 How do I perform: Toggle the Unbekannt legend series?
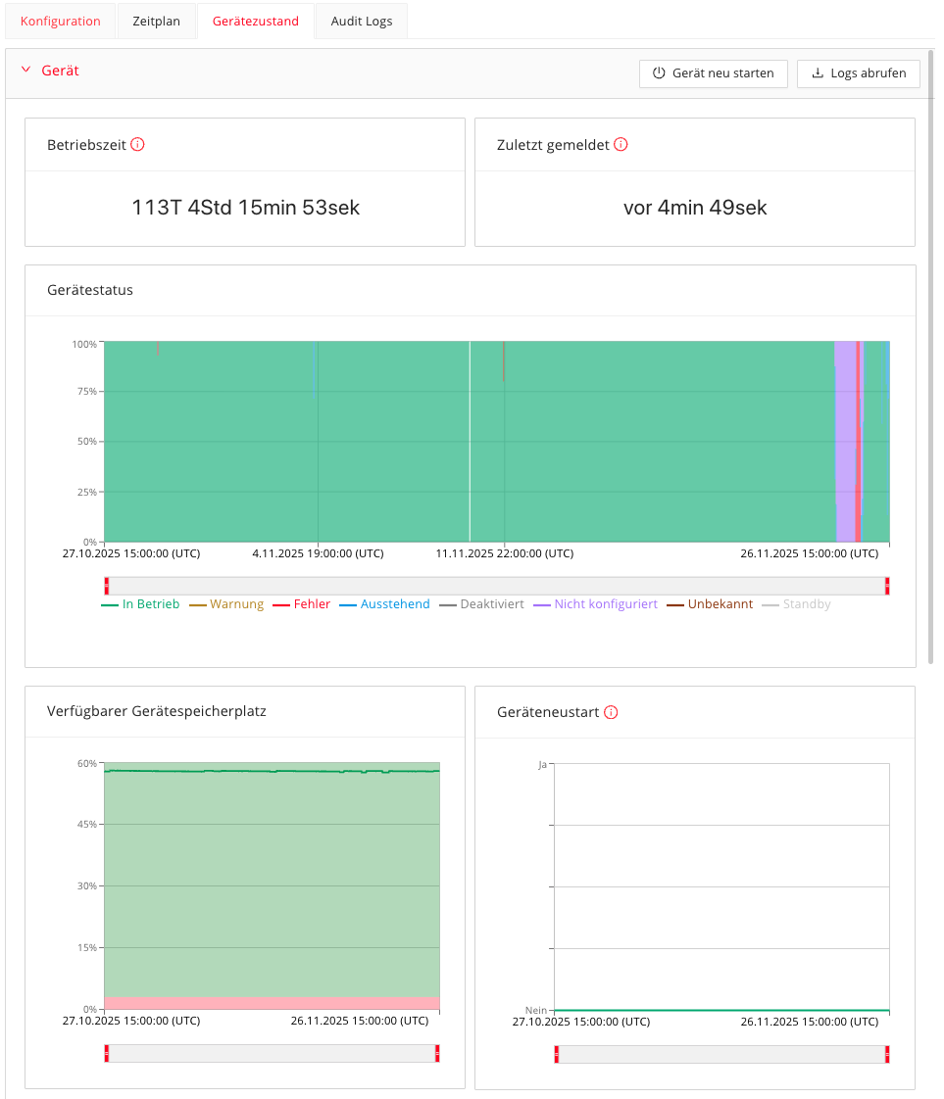click(x=710, y=604)
